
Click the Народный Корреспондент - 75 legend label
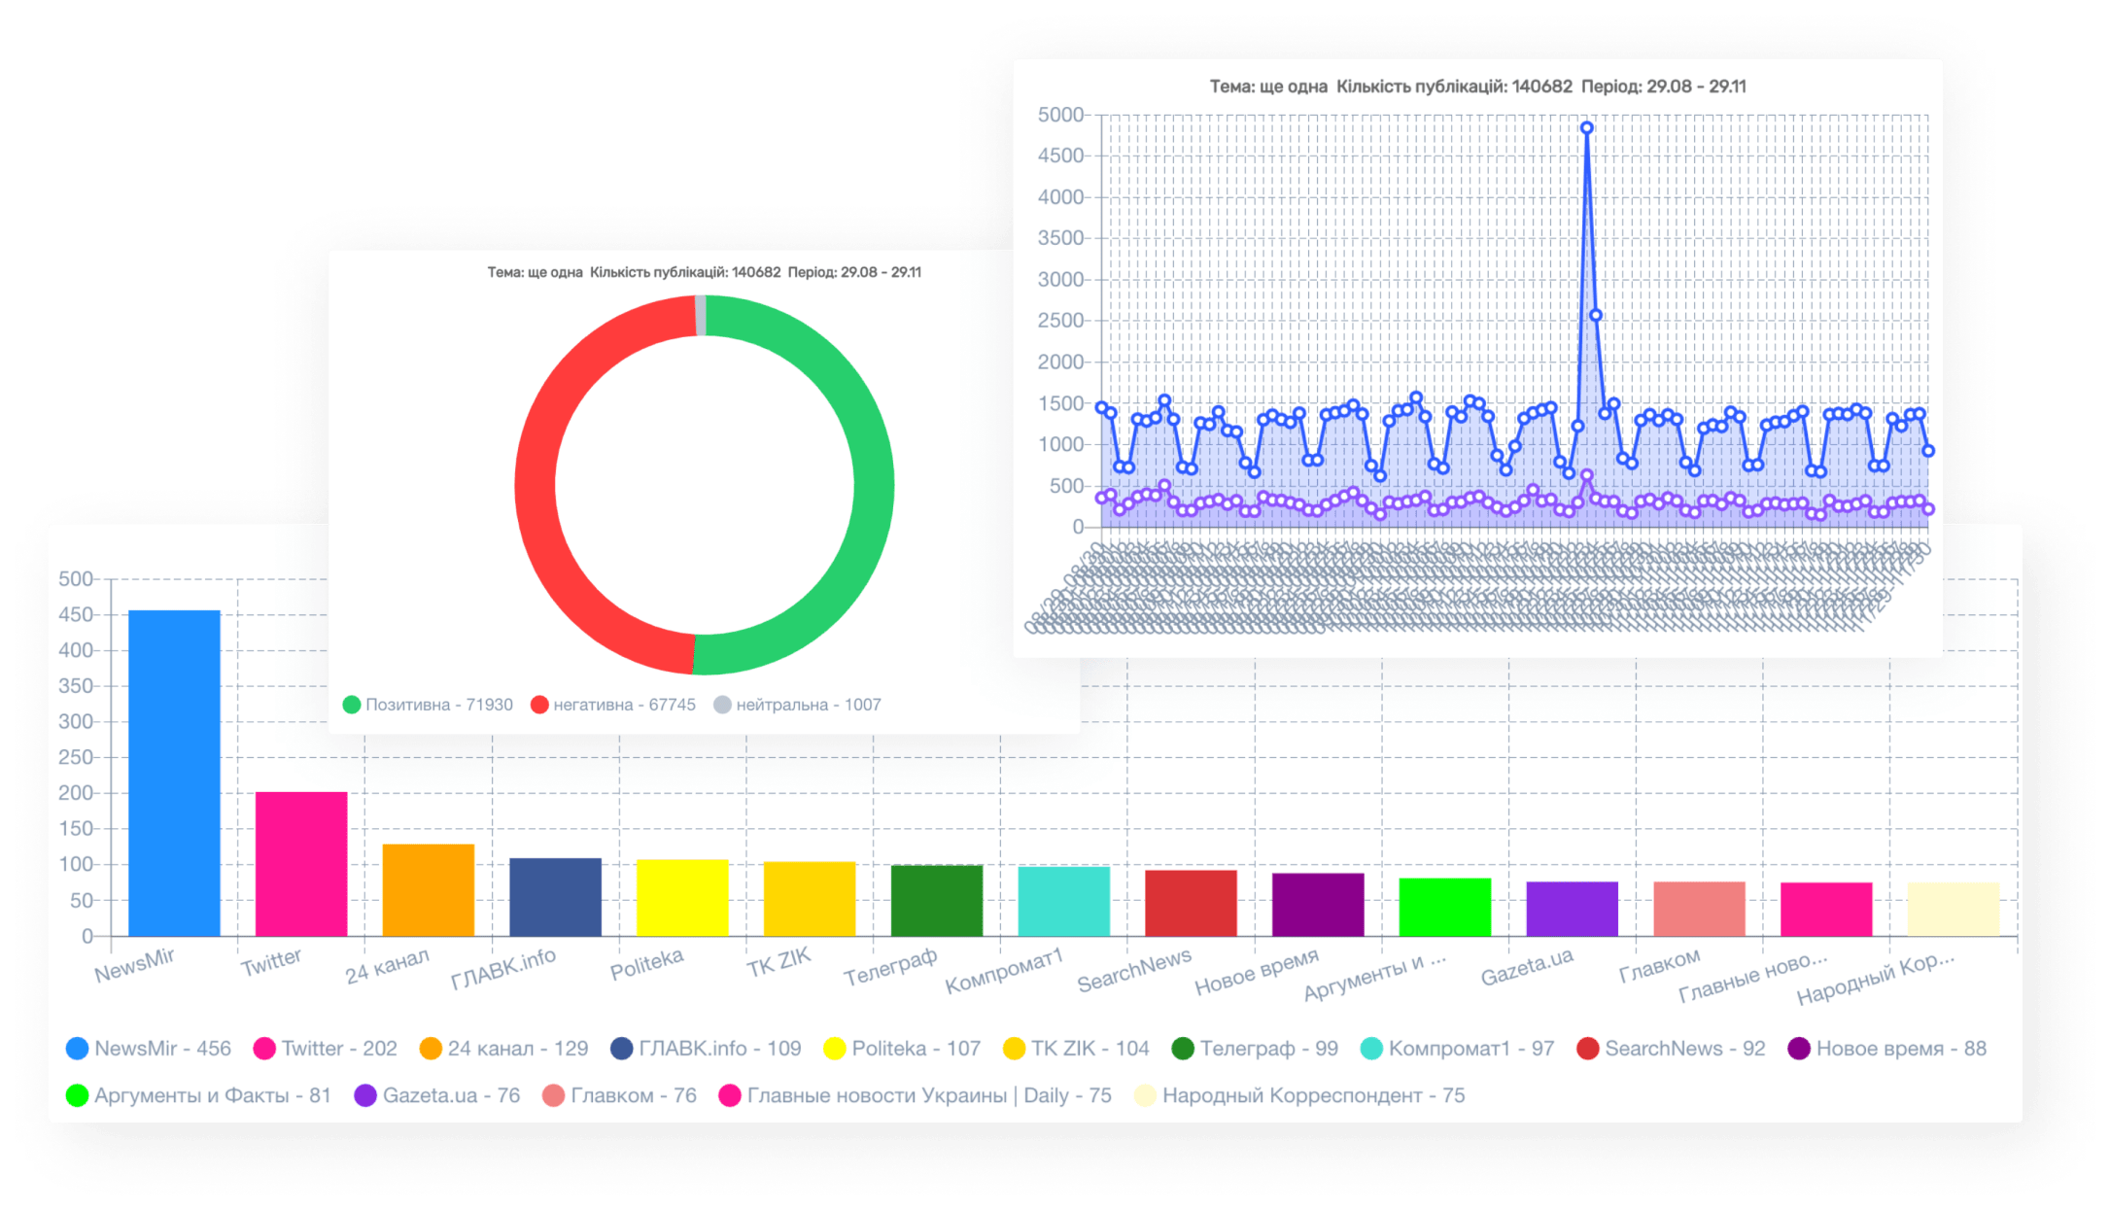[1313, 1095]
